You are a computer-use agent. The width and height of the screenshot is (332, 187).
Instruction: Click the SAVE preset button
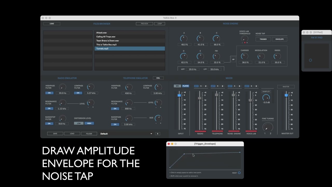(x=55, y=134)
